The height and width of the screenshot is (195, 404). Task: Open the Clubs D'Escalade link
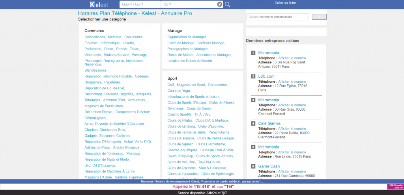coord(181,138)
